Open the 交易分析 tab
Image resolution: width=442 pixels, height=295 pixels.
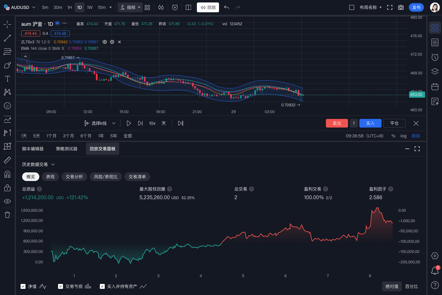pyautogui.click(x=74, y=177)
